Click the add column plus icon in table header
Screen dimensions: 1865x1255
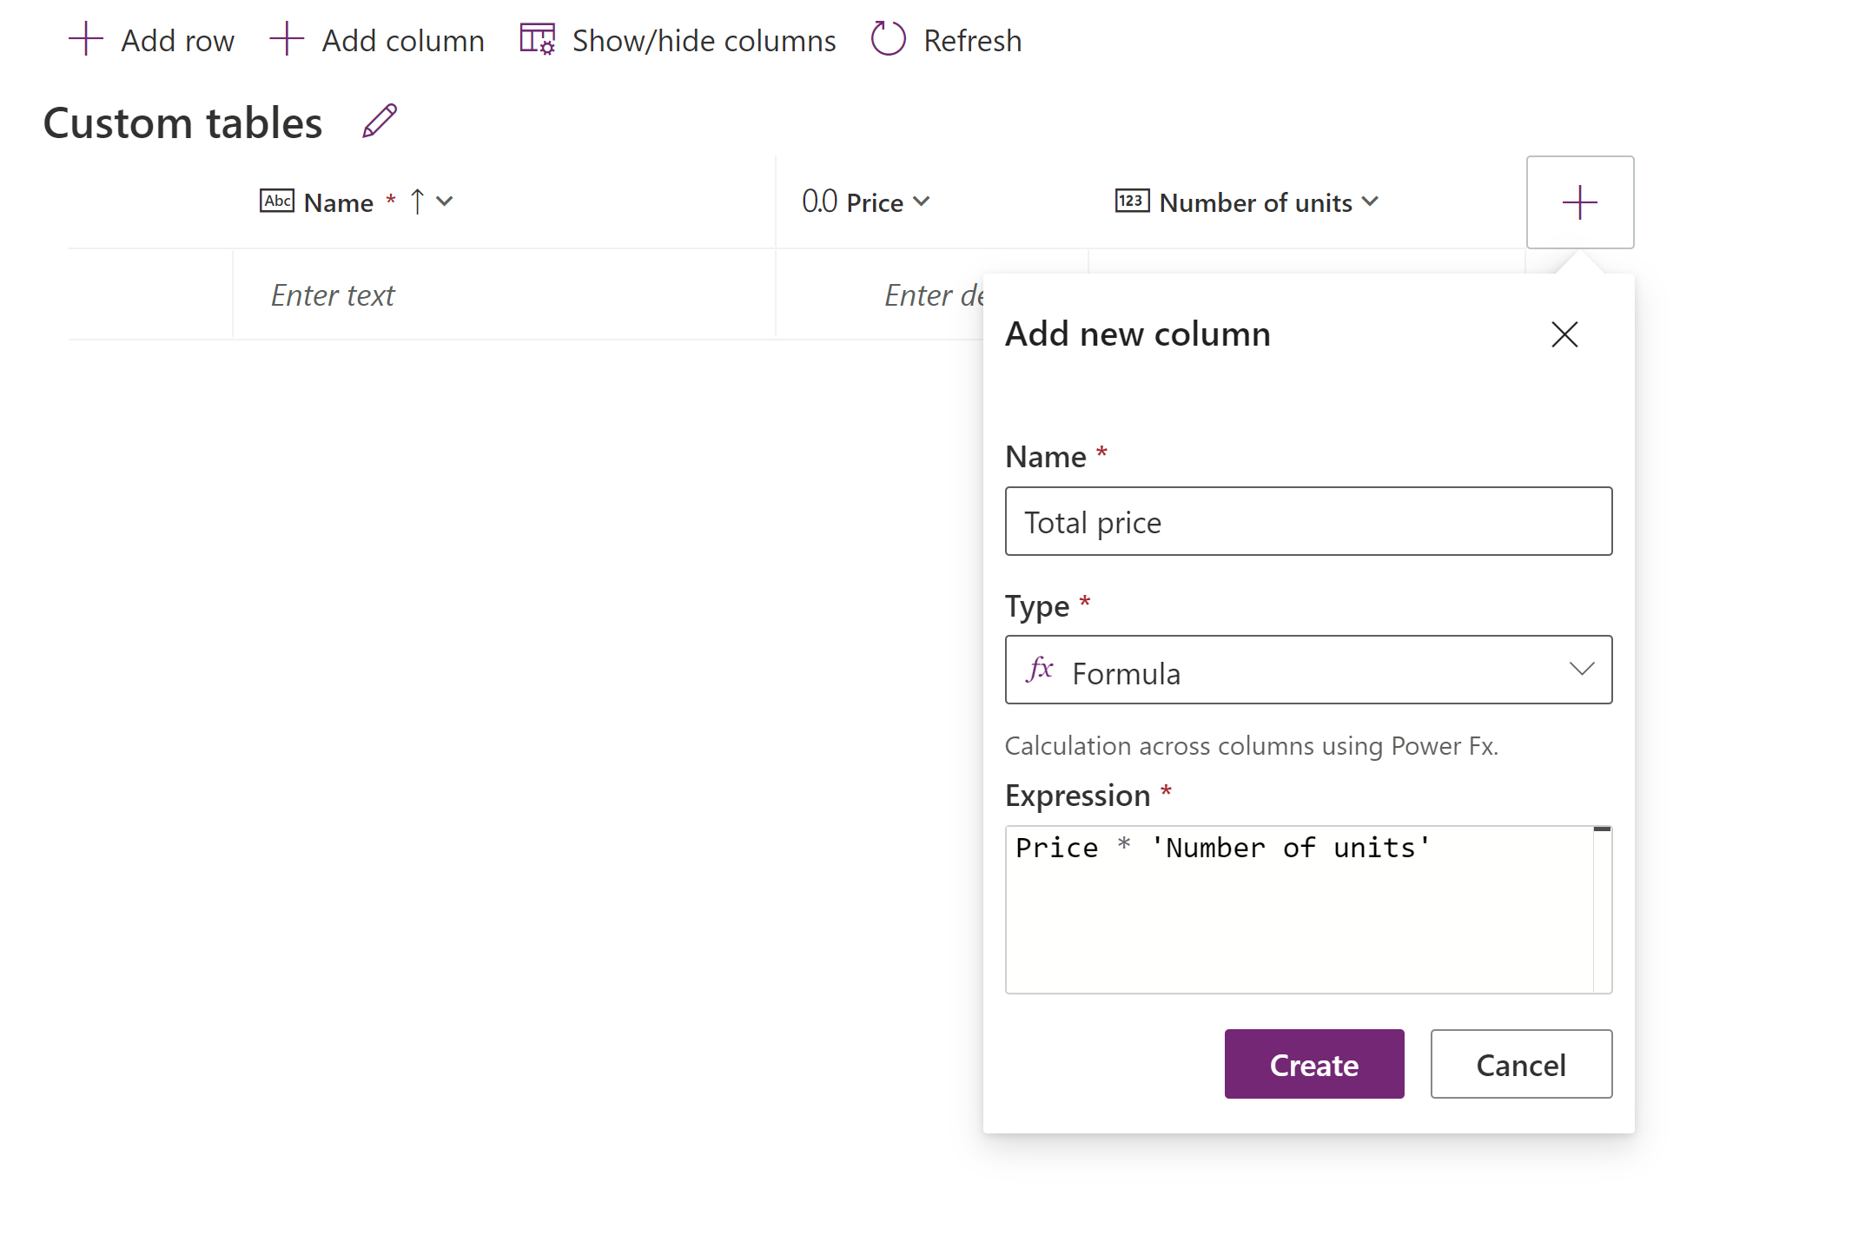pos(1579,201)
